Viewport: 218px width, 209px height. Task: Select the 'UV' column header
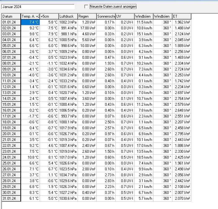(125, 16)
